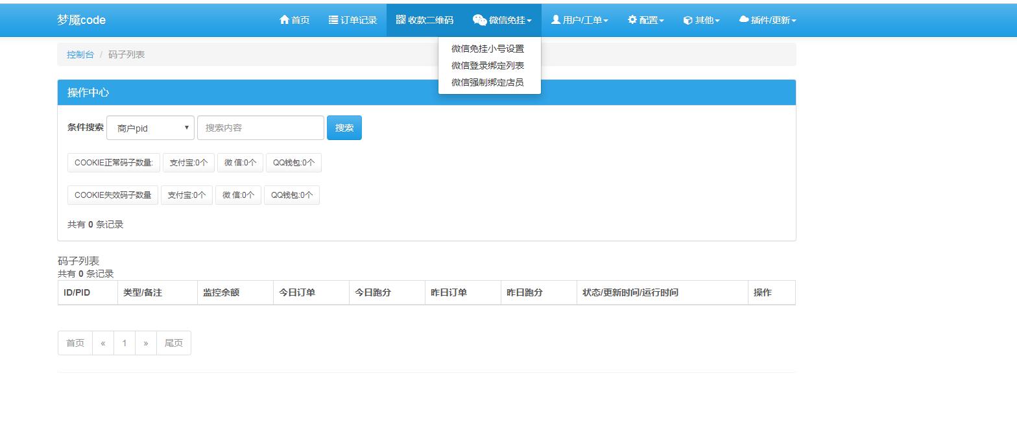Expand the 插件/更新 dropdown menu
Viewport: 1017px width, 448px height.
(767, 20)
